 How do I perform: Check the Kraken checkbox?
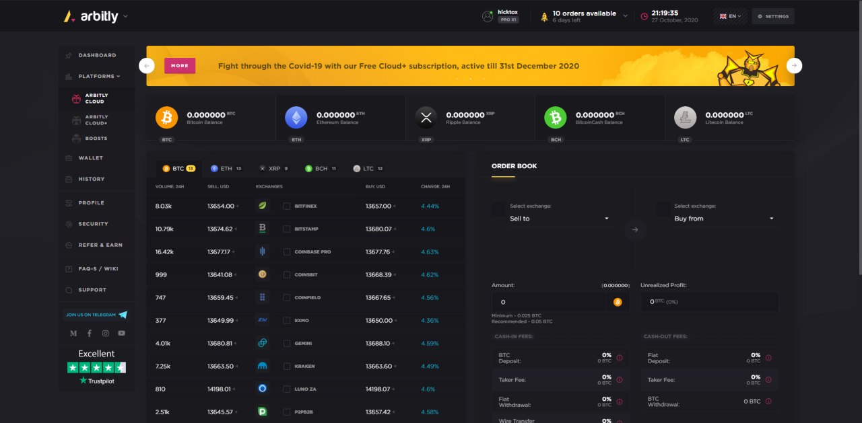(x=287, y=366)
